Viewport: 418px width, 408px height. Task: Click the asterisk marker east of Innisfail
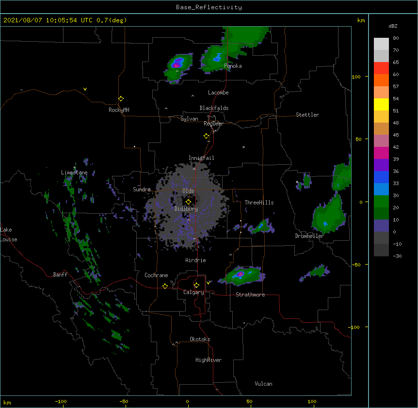point(243,147)
